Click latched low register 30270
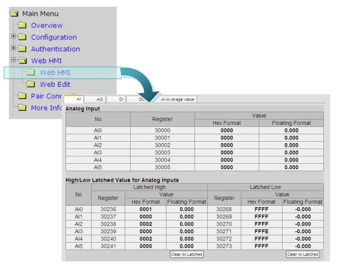This screenshot has width=344, height=267. click(224, 224)
